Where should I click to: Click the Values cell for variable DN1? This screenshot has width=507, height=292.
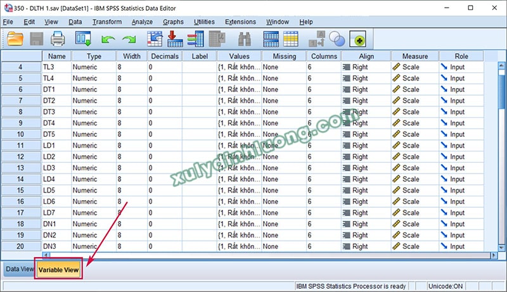(x=238, y=224)
